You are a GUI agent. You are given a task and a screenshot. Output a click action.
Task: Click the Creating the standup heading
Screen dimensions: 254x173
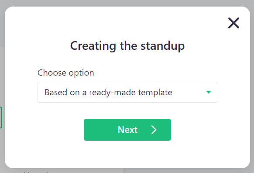click(127, 46)
